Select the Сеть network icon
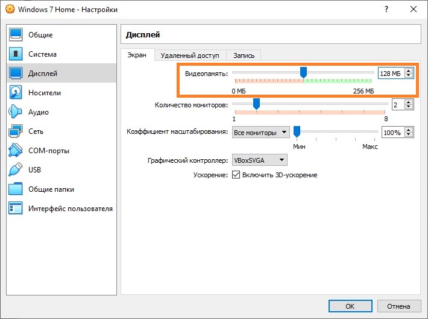This screenshot has height=319, width=428. tap(16, 131)
